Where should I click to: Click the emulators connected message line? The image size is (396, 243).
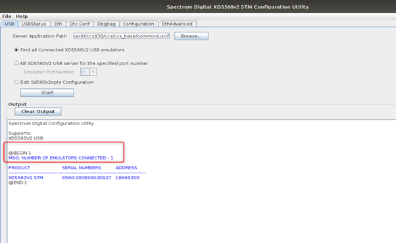point(61,158)
